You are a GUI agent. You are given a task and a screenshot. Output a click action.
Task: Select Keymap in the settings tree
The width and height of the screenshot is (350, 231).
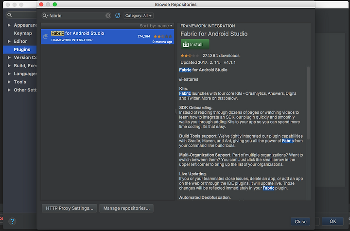(23, 33)
